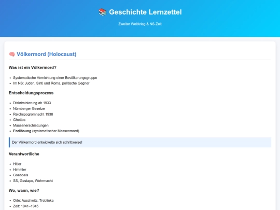
Task: Click bullet 'Ghettos'
Action: (x=19, y=120)
